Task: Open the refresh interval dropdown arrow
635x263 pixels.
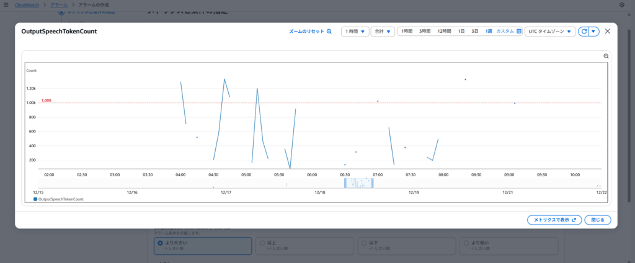Action: pyautogui.click(x=593, y=32)
